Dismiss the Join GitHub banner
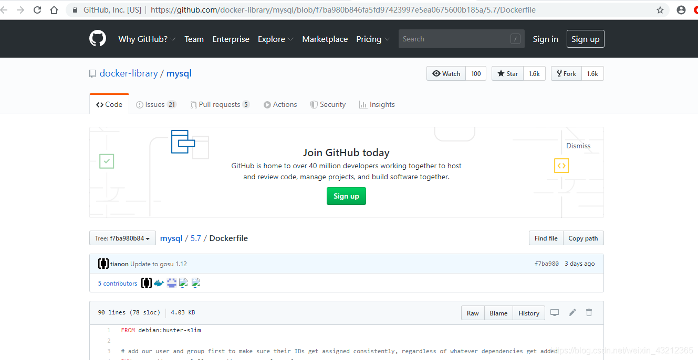The height and width of the screenshot is (360, 698). pyautogui.click(x=578, y=146)
